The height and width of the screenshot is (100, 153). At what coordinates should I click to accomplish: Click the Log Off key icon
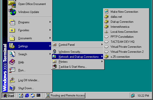pos(12,80)
